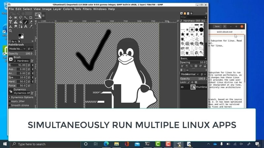Select the Free Select lasso tool
Image resolution: width=264 pixels, height=148 pixels.
coord(20,17)
